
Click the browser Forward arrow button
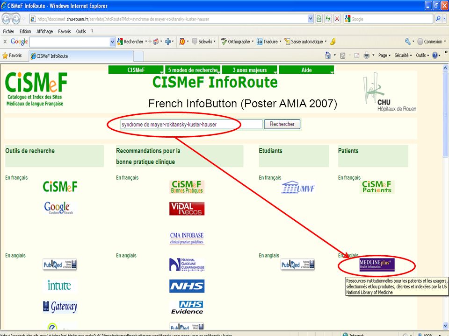coord(16,19)
